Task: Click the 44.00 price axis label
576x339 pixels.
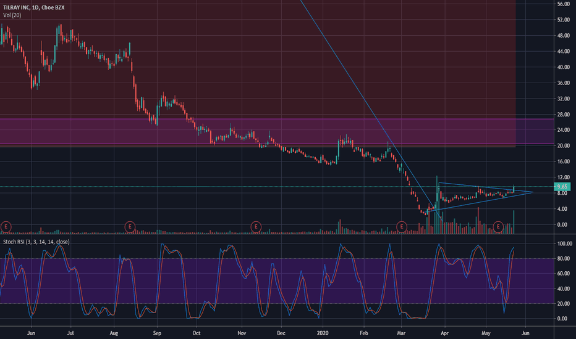Action: tap(563, 51)
